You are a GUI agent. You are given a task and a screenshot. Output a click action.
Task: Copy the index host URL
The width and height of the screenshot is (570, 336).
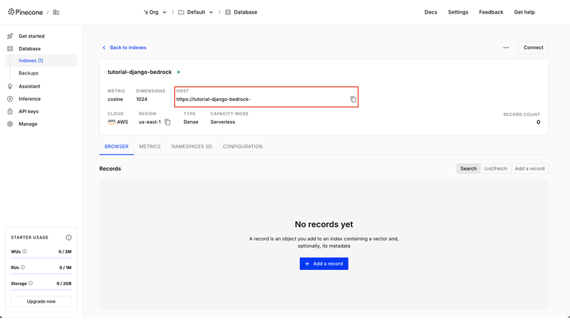[353, 99]
